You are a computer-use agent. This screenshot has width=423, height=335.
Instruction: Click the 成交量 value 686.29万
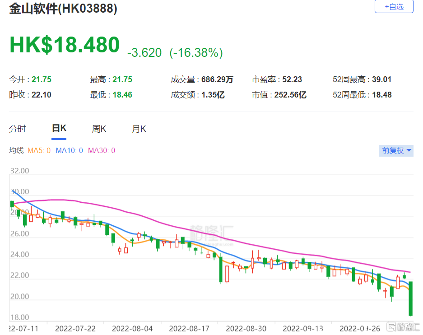217,79
